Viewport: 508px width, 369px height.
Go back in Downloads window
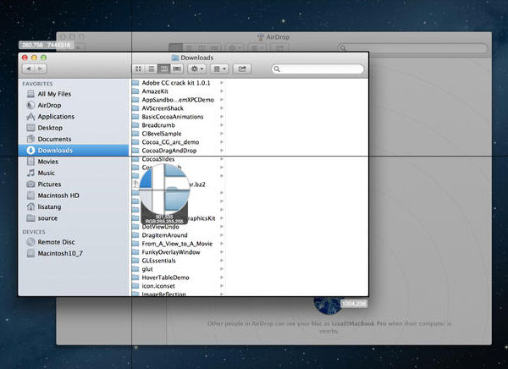[x=28, y=69]
